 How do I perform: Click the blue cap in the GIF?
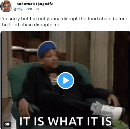coord(46,49)
